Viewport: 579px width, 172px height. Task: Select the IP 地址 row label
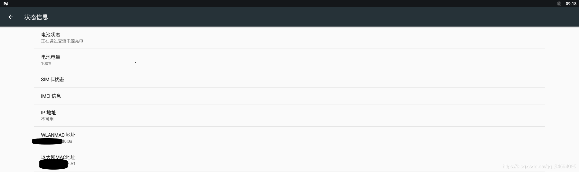49,113
